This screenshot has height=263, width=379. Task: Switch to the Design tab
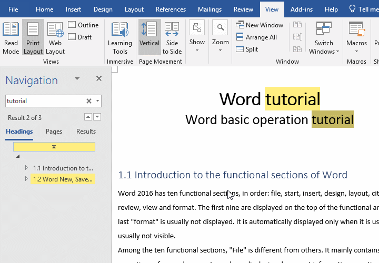pyautogui.click(x=103, y=9)
